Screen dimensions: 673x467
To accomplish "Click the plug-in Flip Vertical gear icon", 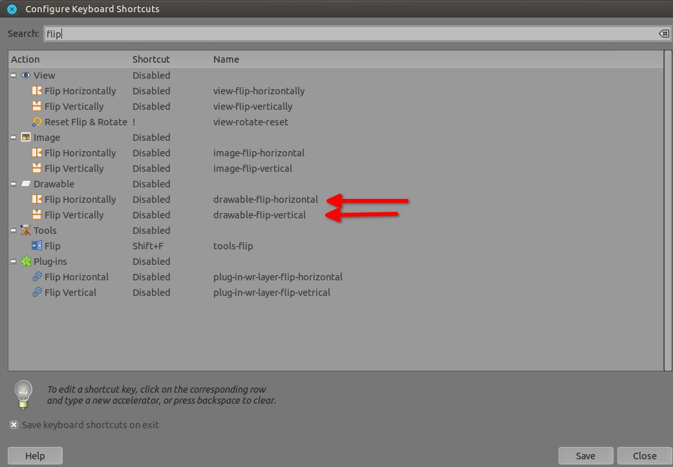I will point(37,292).
